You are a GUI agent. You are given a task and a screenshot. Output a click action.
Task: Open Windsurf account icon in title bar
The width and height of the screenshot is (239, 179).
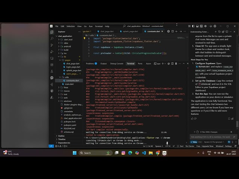point(215,26)
